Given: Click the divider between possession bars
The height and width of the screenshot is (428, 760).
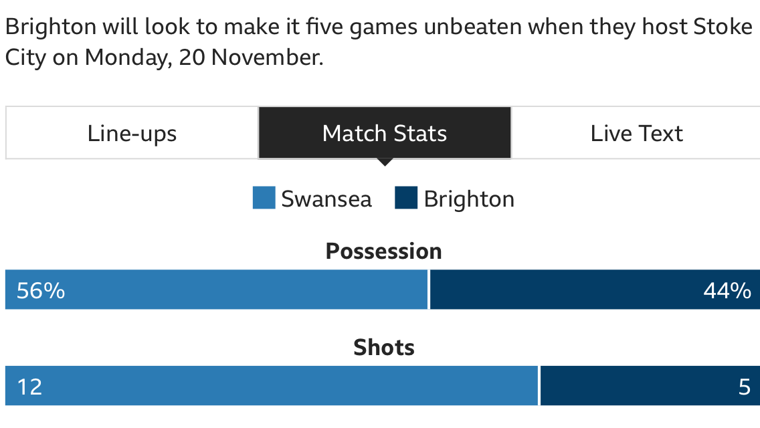Looking at the screenshot, I should pos(429,290).
